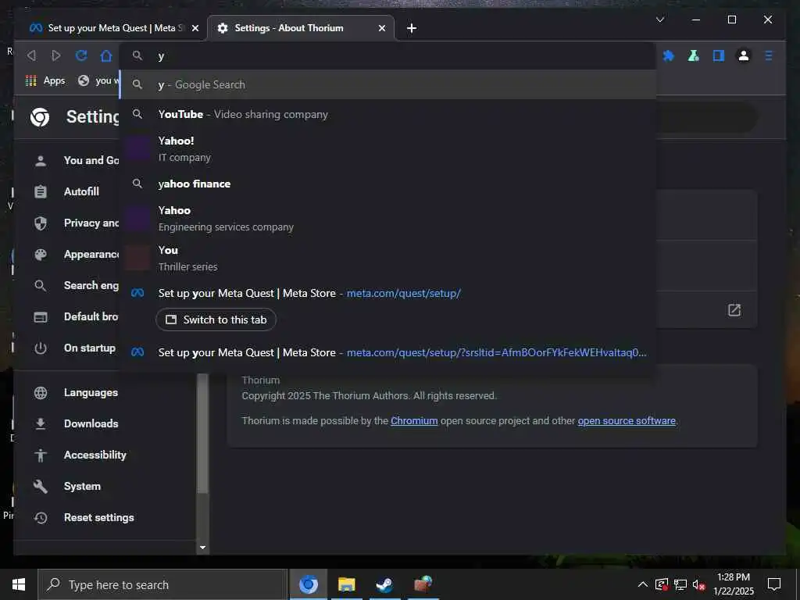Click the muted volume tray icon
The width and height of the screenshot is (800, 600).
click(x=699, y=584)
